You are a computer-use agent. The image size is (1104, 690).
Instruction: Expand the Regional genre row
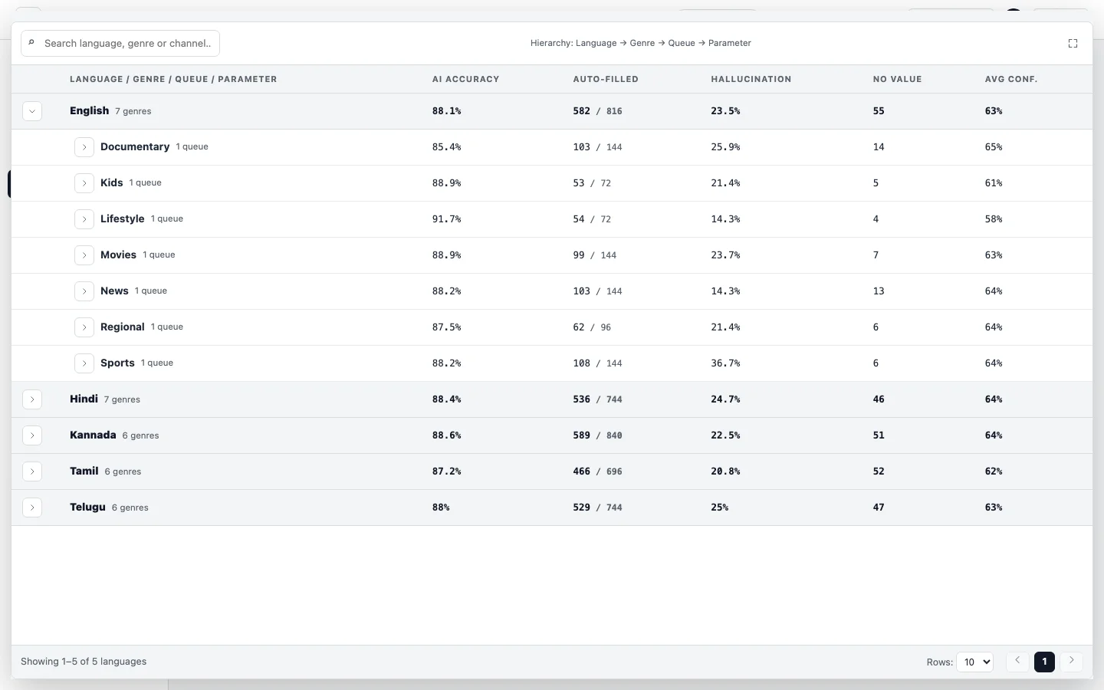coord(84,327)
